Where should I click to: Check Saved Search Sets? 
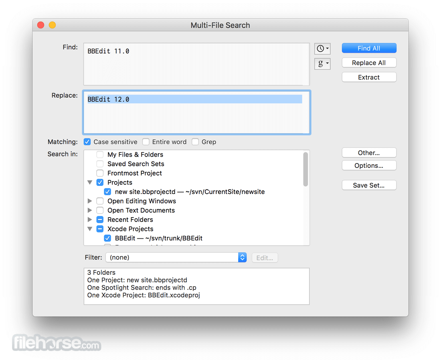tap(100, 164)
